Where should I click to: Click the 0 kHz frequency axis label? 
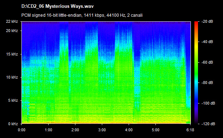13,124
